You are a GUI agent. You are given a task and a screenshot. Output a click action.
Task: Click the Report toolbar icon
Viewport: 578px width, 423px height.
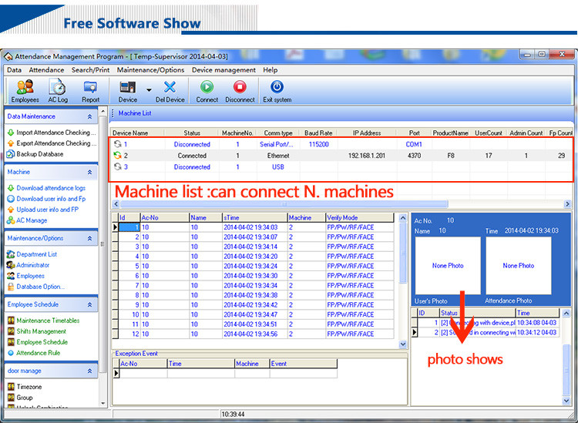pyautogui.click(x=90, y=88)
